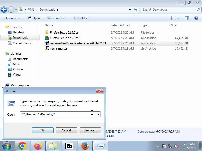The image size is (202, 151).
Task: Open Windows Explorer taskbar icon
Action: tap(53, 146)
